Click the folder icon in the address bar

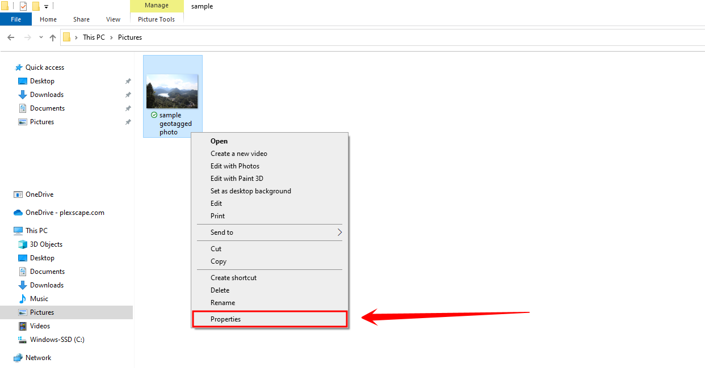pos(66,37)
